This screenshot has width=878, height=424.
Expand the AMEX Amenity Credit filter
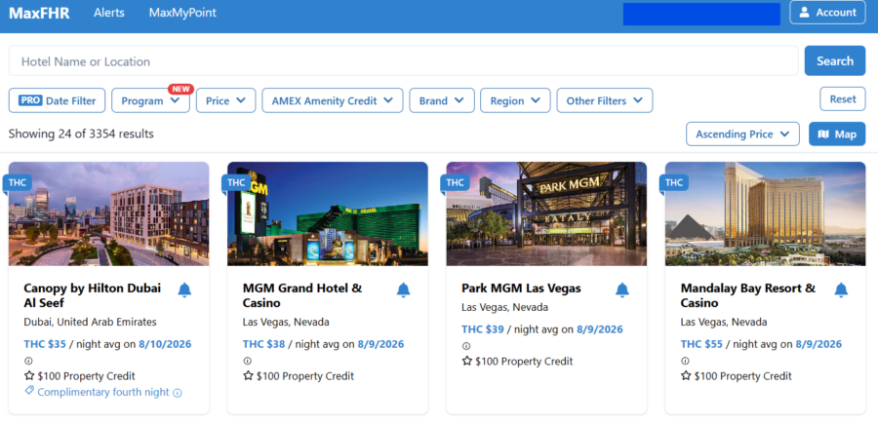click(333, 100)
